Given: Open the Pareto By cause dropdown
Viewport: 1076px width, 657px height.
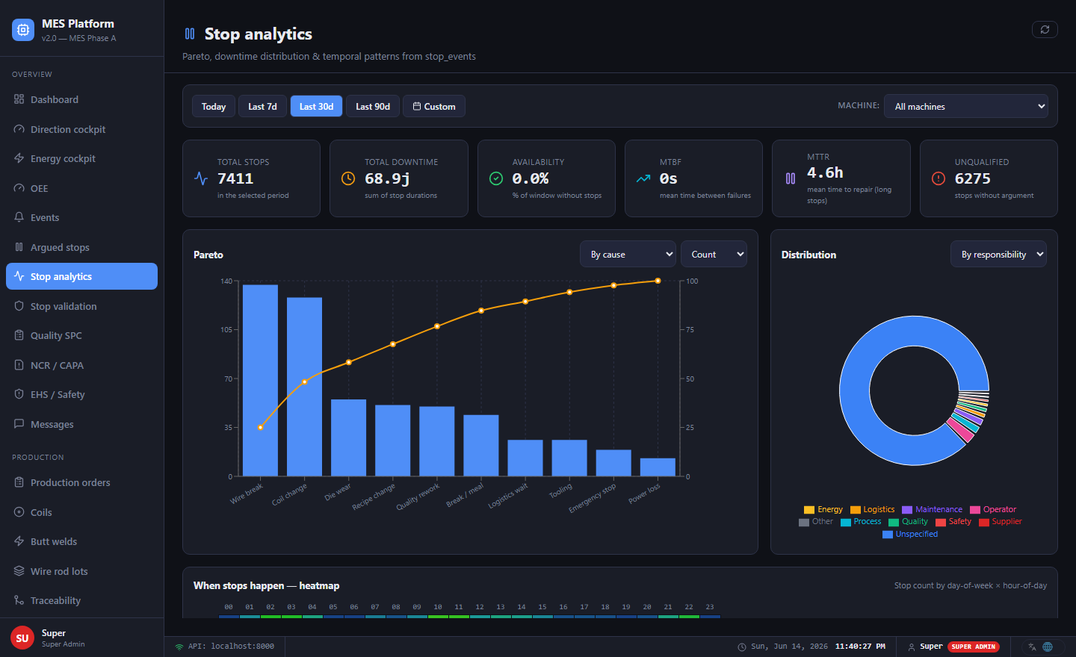Looking at the screenshot, I should [628, 254].
